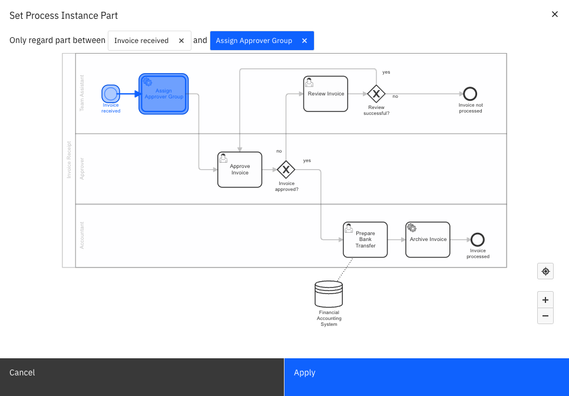
Task: Click the user icon in Prepare Bank Transfer
Action: pos(349,228)
